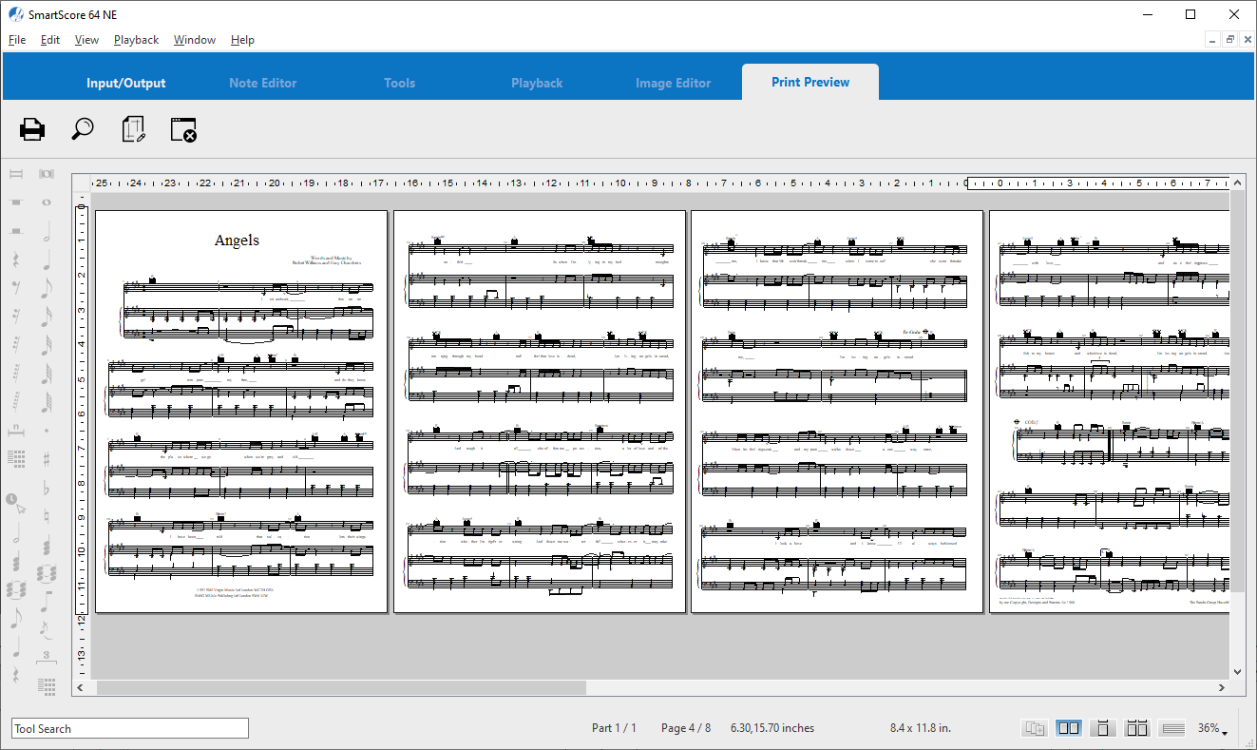Image resolution: width=1257 pixels, height=750 pixels.
Task: Click the add-pages view button in status bar
Action: click(x=1035, y=728)
